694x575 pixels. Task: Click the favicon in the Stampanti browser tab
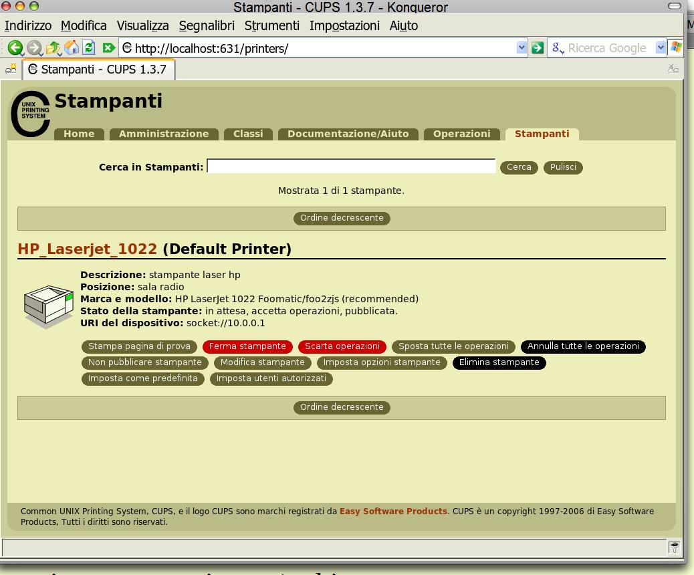[x=33, y=70]
